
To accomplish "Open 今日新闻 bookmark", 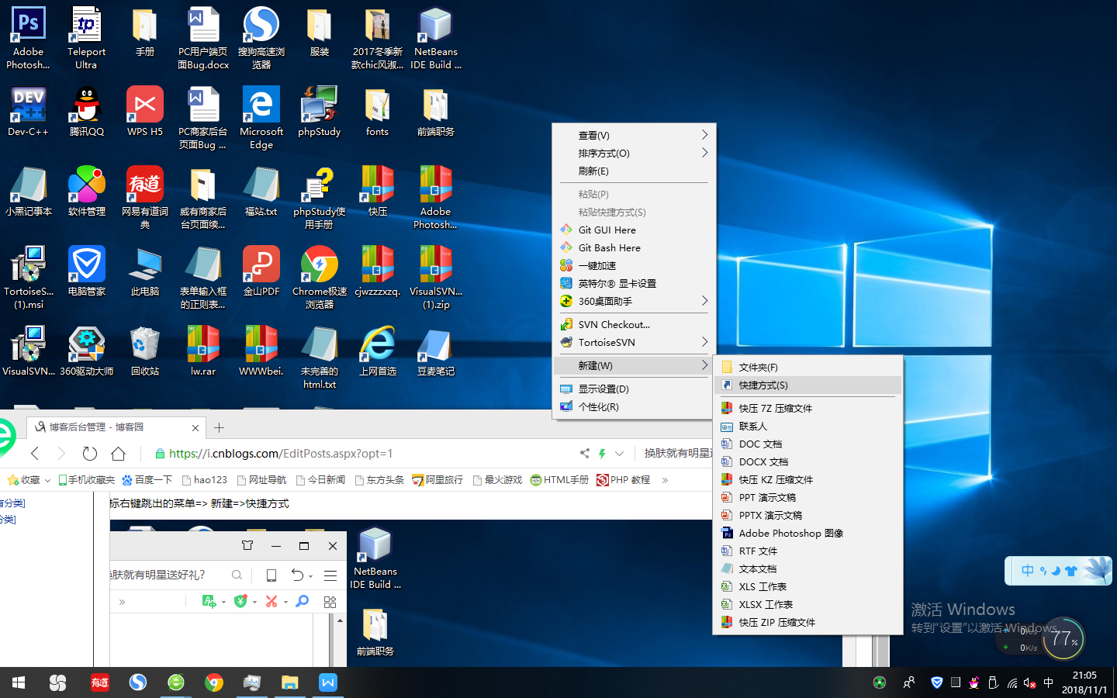I will [320, 480].
